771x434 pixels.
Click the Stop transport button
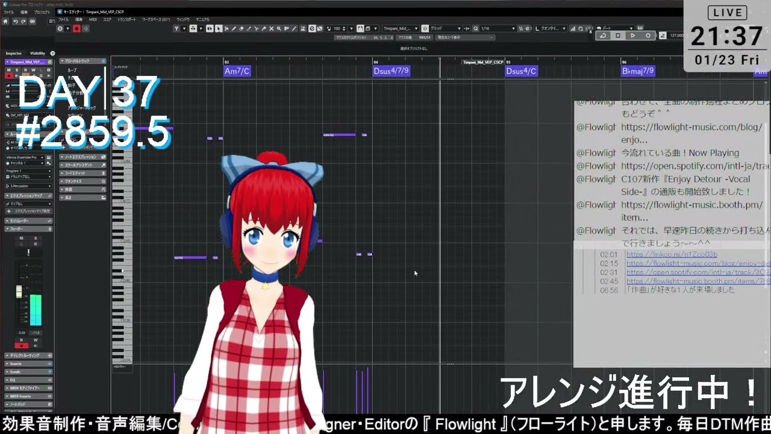[x=618, y=36]
